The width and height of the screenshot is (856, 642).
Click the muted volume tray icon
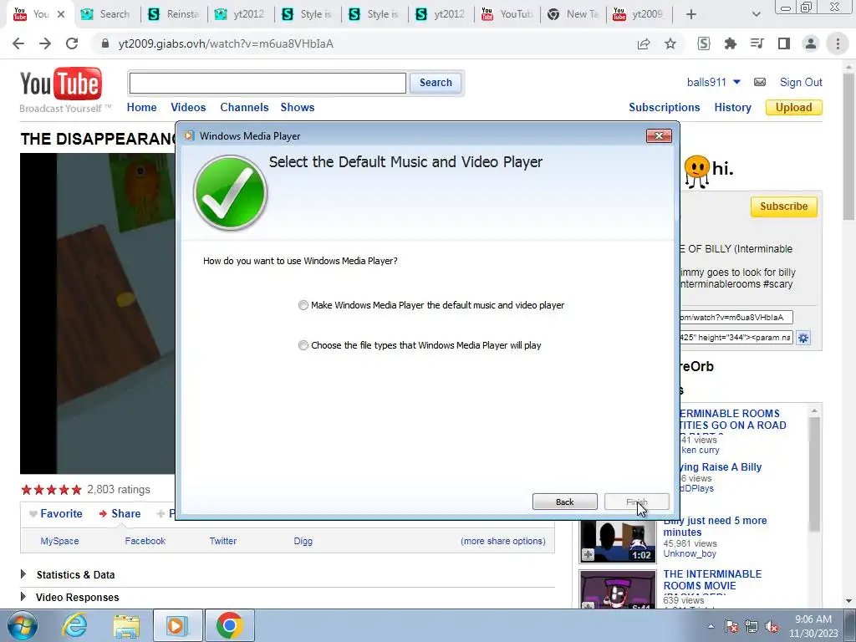pos(772,626)
